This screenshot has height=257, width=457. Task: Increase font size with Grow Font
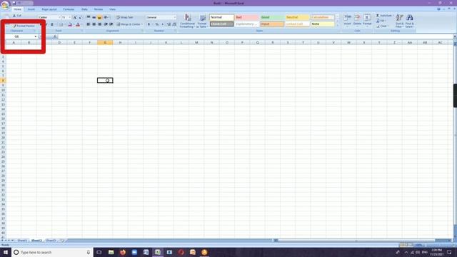(x=75, y=17)
